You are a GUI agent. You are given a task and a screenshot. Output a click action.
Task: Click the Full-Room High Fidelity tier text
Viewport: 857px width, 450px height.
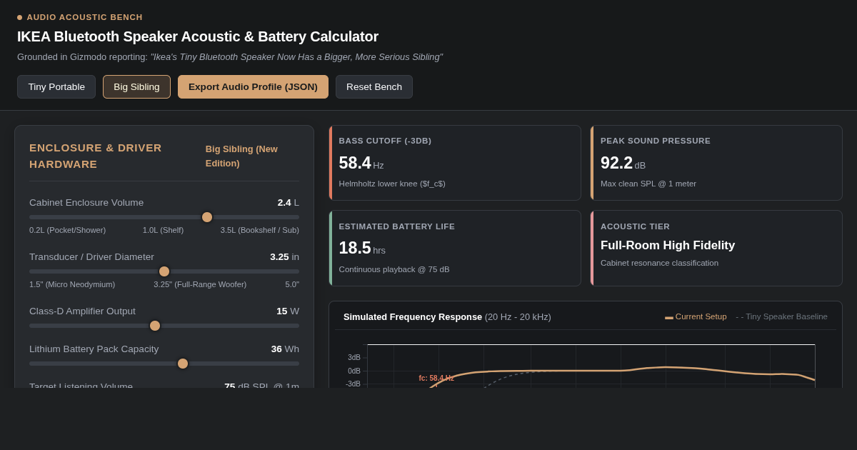(x=668, y=245)
